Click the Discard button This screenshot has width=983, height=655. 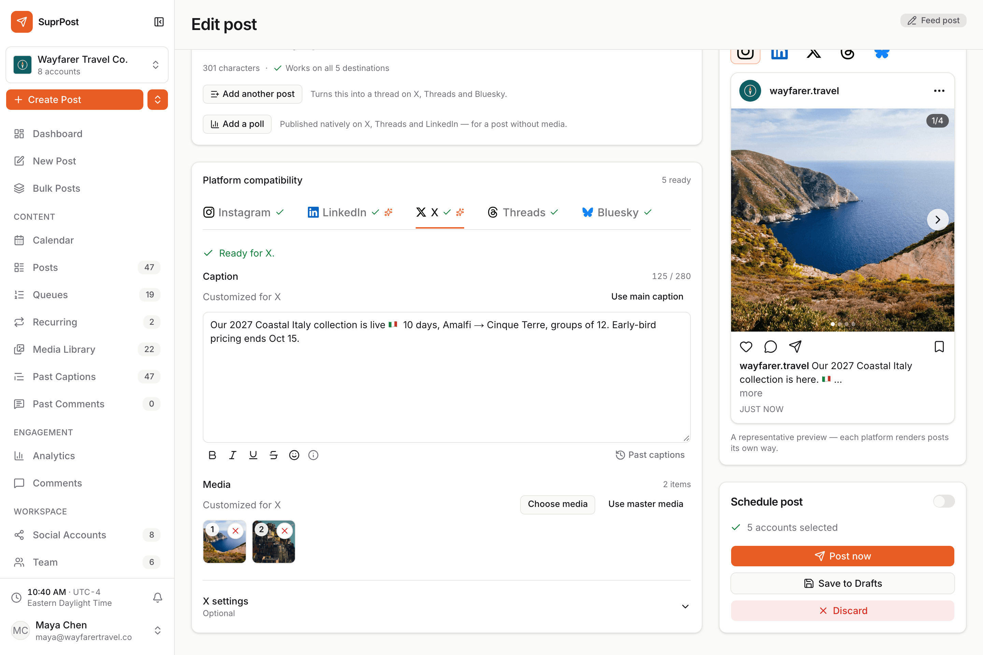(x=842, y=611)
